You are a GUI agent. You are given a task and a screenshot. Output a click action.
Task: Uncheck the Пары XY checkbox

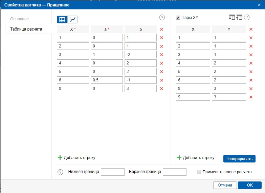(178, 18)
